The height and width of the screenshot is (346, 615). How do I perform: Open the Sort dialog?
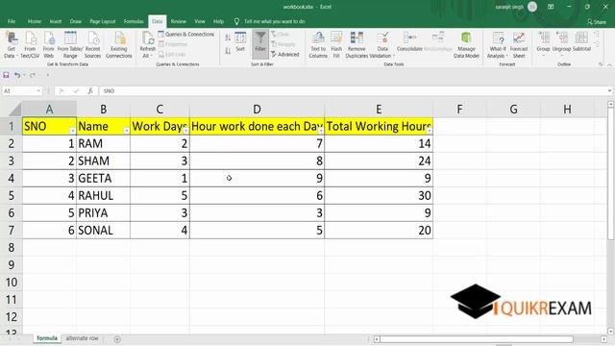pos(240,42)
